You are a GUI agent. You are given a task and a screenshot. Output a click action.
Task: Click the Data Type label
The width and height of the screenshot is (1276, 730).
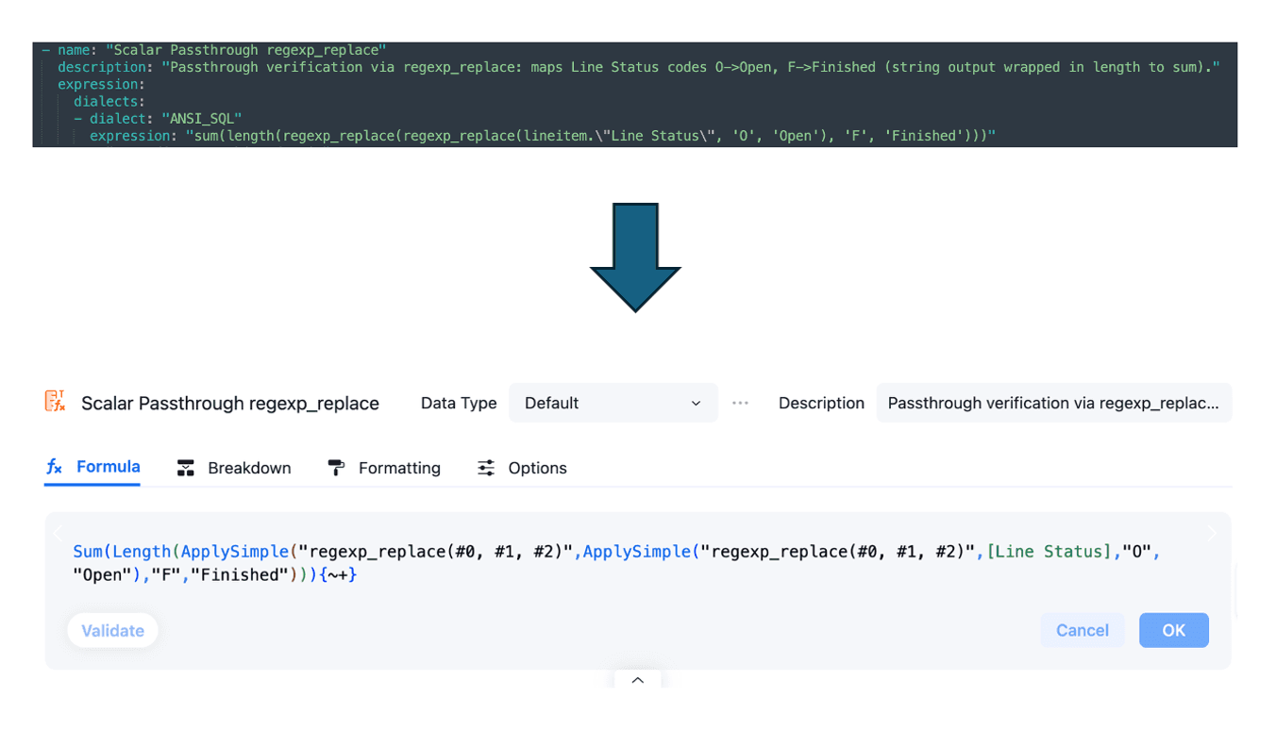click(459, 403)
